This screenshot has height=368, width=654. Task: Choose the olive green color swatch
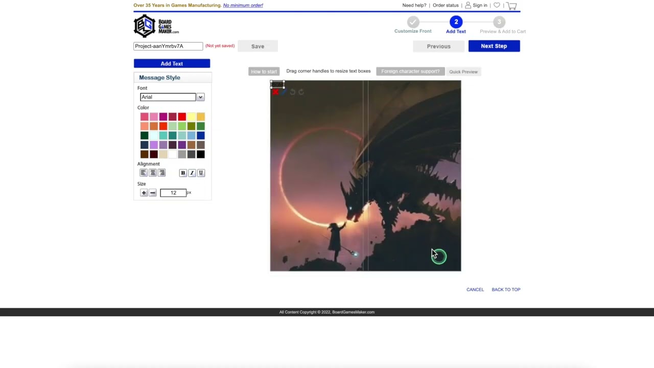(x=191, y=126)
